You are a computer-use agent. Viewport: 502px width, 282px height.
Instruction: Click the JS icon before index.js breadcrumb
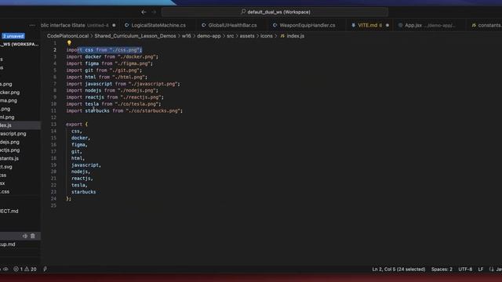click(x=282, y=36)
